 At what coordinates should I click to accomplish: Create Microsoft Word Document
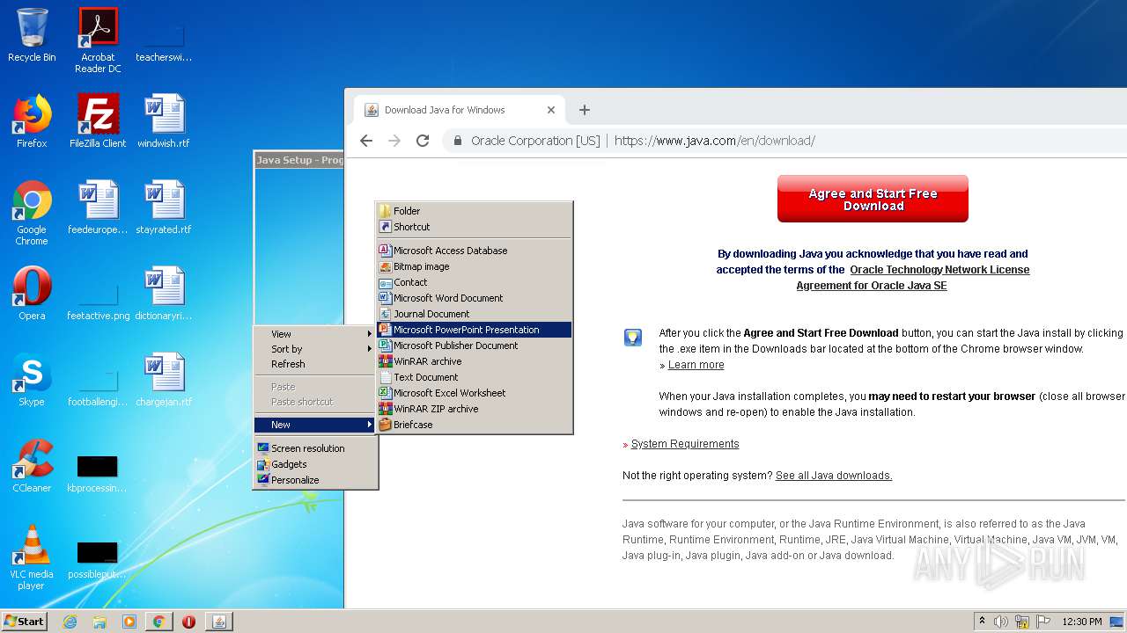pyautogui.click(x=475, y=298)
